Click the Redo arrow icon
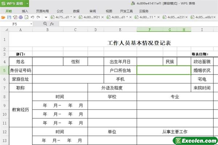Image resolution: width=218 pixels, height=145 pixels. tap(38, 17)
